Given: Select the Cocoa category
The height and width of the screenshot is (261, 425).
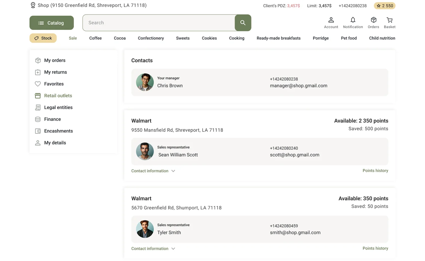Looking at the screenshot, I should (x=120, y=38).
